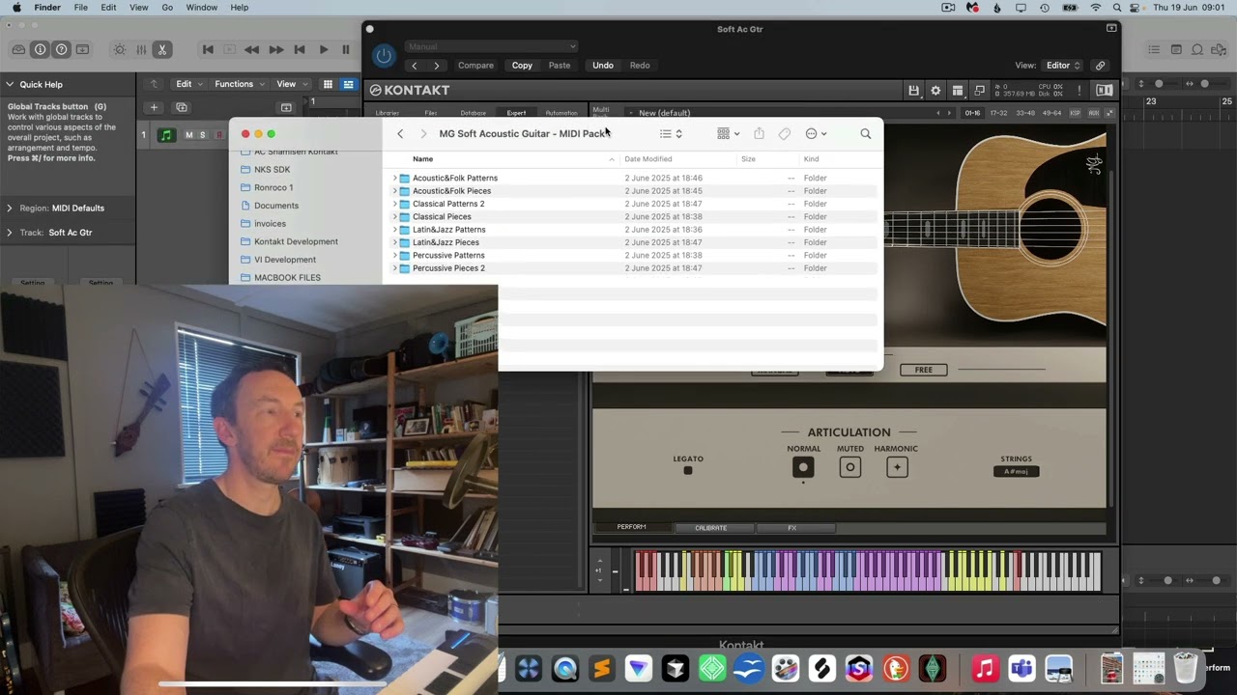Open Finder action ellipsis menu
This screenshot has width=1237, height=695.
coord(816,134)
